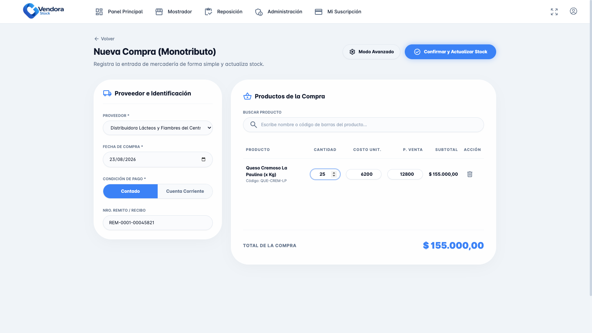Click the Costo Unit. field showing 6200
592x333 pixels.
364,174
